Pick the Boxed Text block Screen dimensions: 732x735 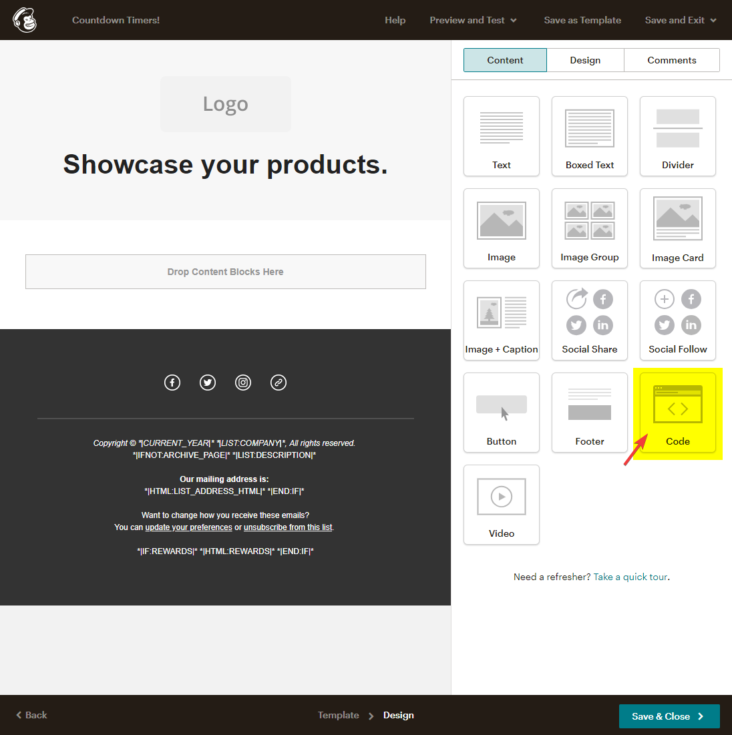pos(589,136)
